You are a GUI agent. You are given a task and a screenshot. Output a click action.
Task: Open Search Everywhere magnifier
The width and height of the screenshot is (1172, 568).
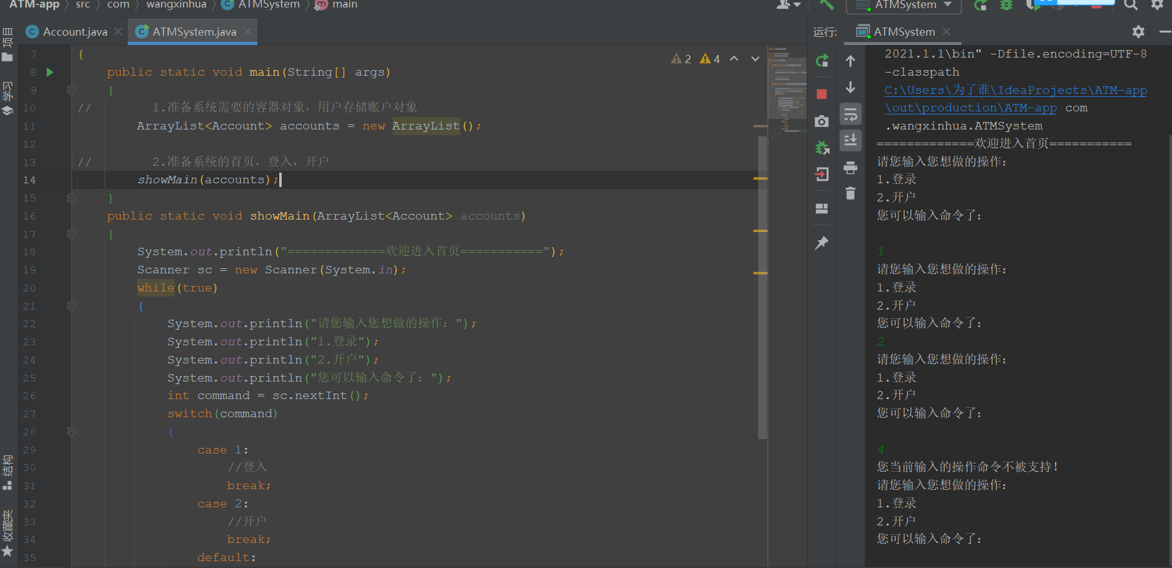click(1131, 5)
